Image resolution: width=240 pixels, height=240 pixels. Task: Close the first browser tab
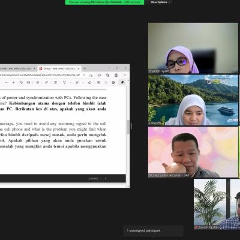point(34,68)
